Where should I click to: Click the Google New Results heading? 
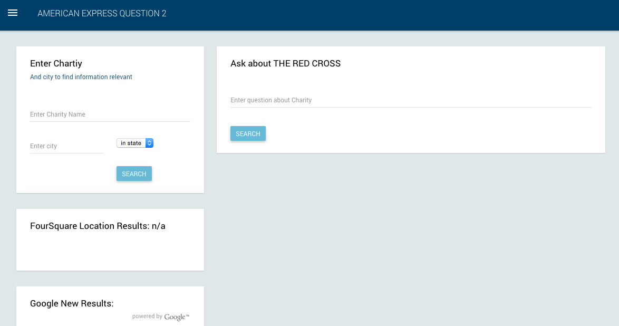coord(72,303)
